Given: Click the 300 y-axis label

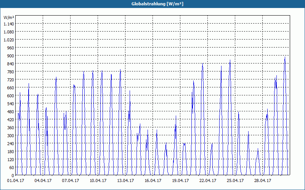Looking at the screenshot, I should click(11, 136).
